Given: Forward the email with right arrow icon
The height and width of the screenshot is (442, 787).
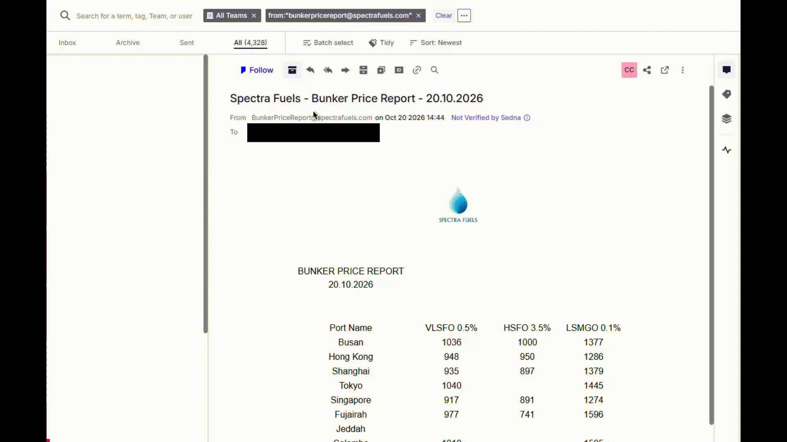Looking at the screenshot, I should 346,70.
